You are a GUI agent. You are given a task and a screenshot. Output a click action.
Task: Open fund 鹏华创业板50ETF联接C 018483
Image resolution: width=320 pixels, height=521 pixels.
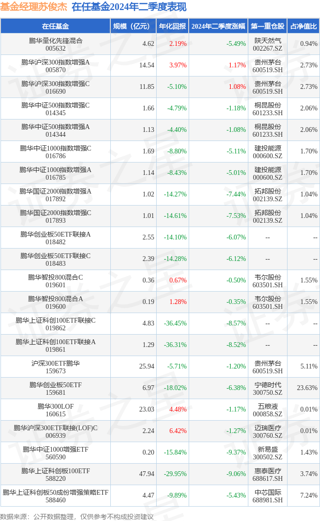coord(55,260)
